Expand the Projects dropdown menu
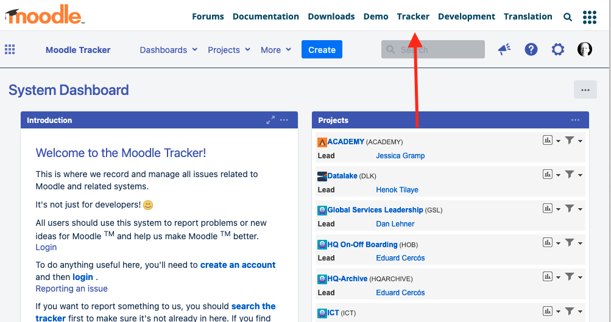 click(228, 50)
